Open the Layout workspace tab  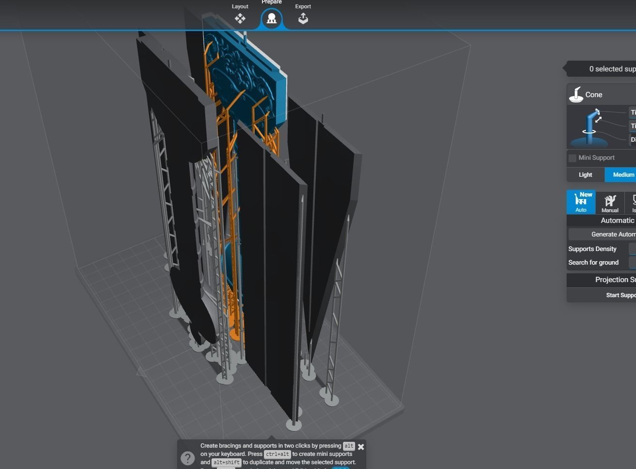coord(240,14)
